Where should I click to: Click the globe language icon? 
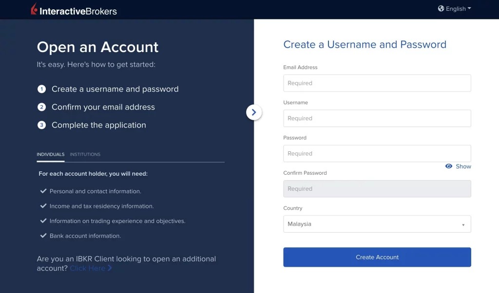(x=441, y=9)
